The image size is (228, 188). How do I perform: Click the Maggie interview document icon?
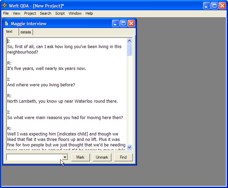tap(6, 24)
